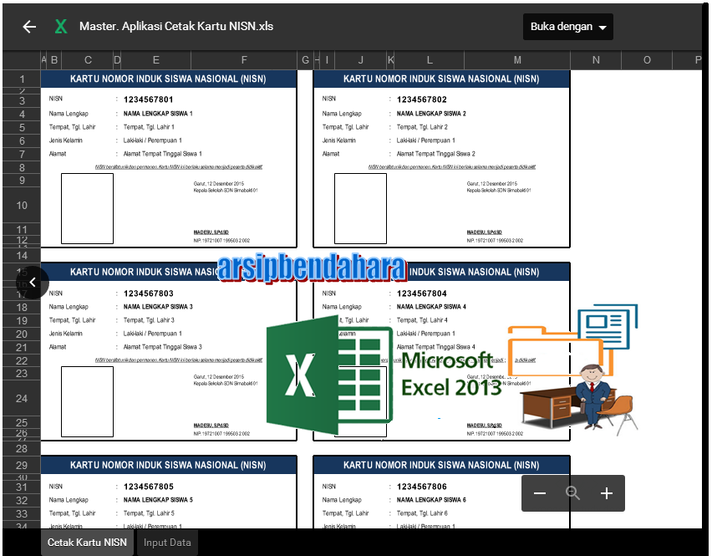The height and width of the screenshot is (556, 717).
Task: Click cell NAMA LENGKAP SISWA 1
Action: 158,114
